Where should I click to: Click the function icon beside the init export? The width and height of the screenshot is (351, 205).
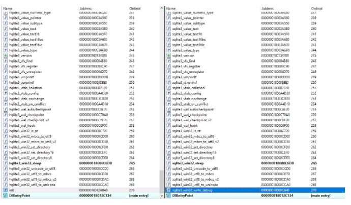6,190
